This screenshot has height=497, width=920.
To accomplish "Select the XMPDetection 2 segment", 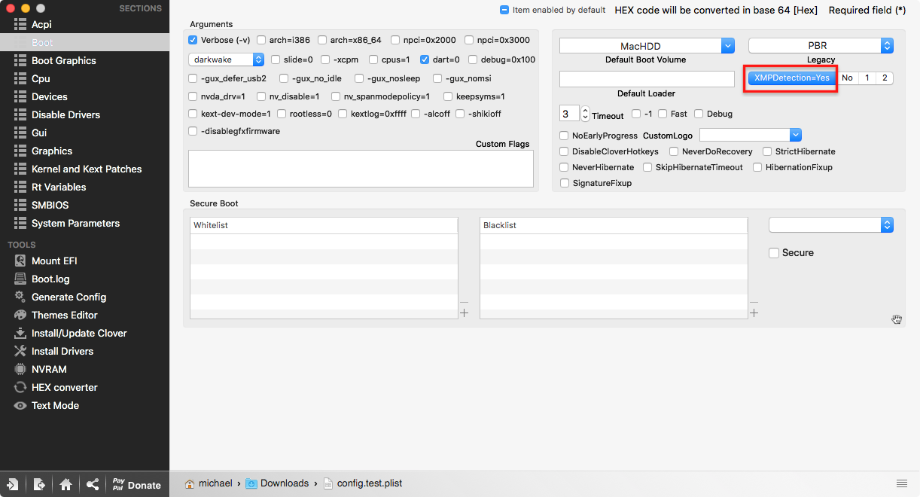I will click(x=885, y=78).
